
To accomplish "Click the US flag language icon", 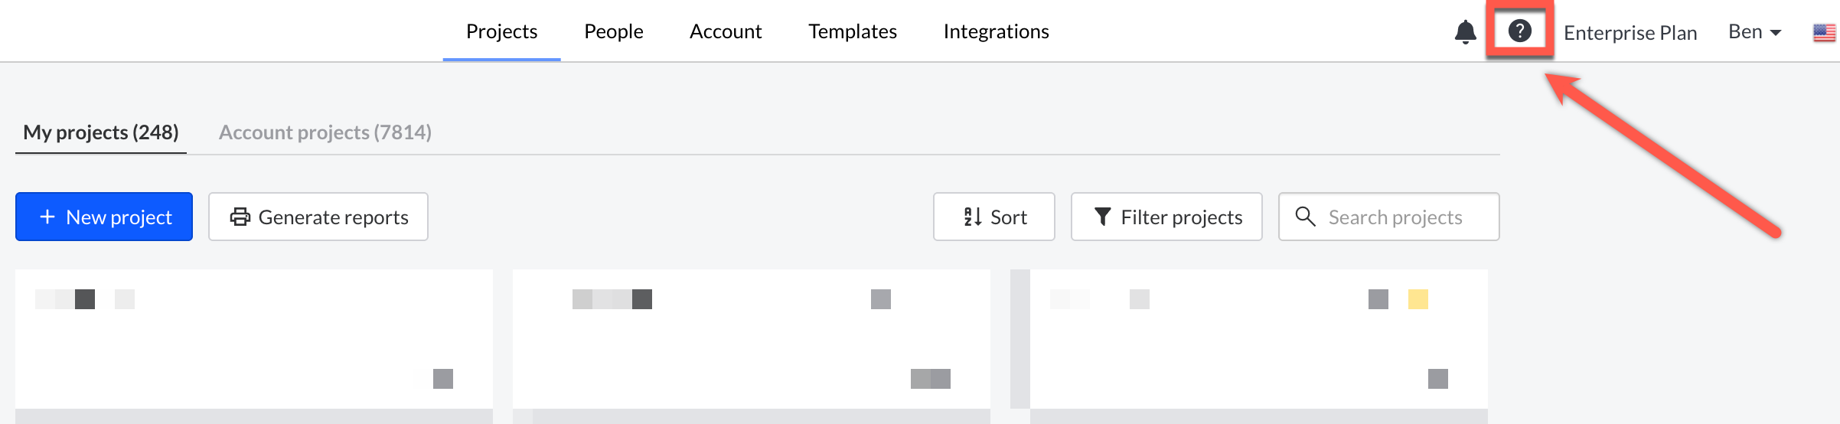I will point(1824,33).
